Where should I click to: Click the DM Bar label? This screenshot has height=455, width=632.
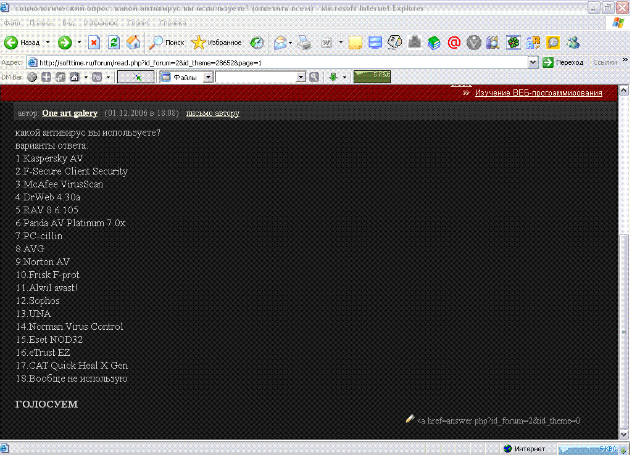[x=12, y=77]
